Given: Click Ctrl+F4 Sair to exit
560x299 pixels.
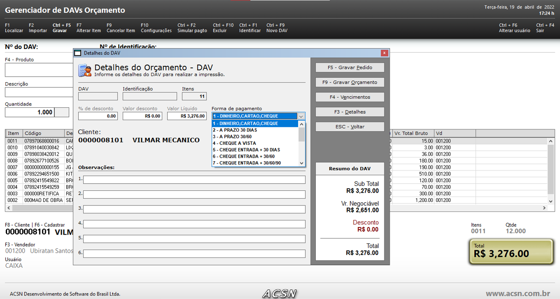Looking at the screenshot, I should pos(545,28).
